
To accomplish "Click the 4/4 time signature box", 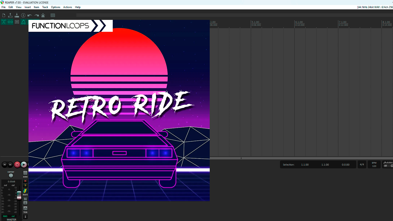I will click(362, 165).
